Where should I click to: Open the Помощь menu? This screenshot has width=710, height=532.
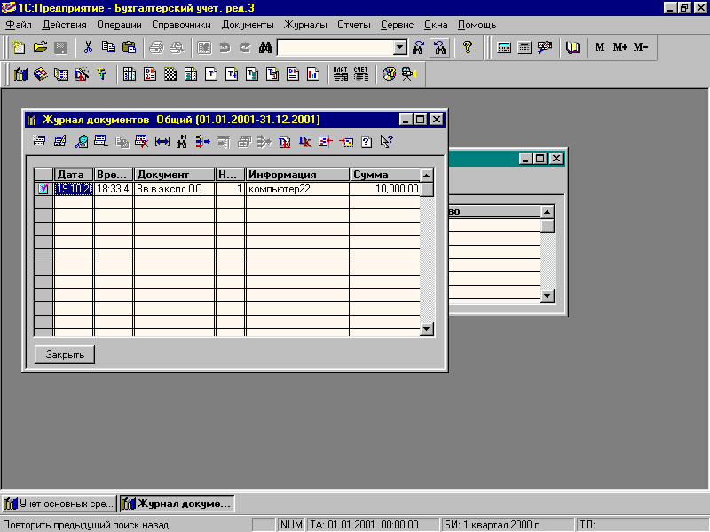coord(477,25)
